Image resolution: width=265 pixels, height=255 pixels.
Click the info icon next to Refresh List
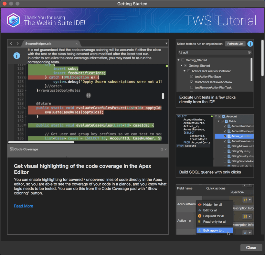pyautogui.click(x=250, y=44)
